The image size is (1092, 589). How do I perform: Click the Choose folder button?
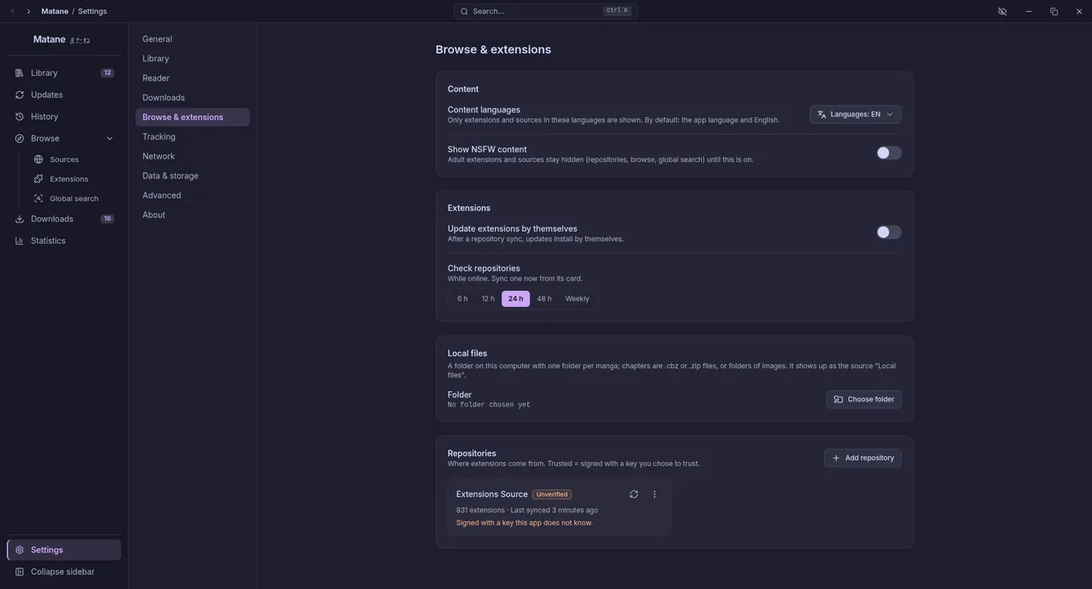pos(864,400)
